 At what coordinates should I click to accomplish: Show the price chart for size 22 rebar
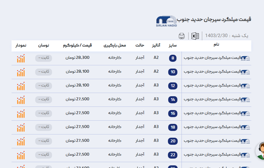point(21,155)
